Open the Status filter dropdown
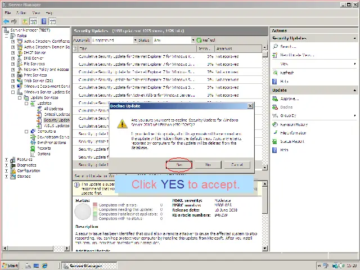Screen dimensions: 360x270 coord(193,40)
